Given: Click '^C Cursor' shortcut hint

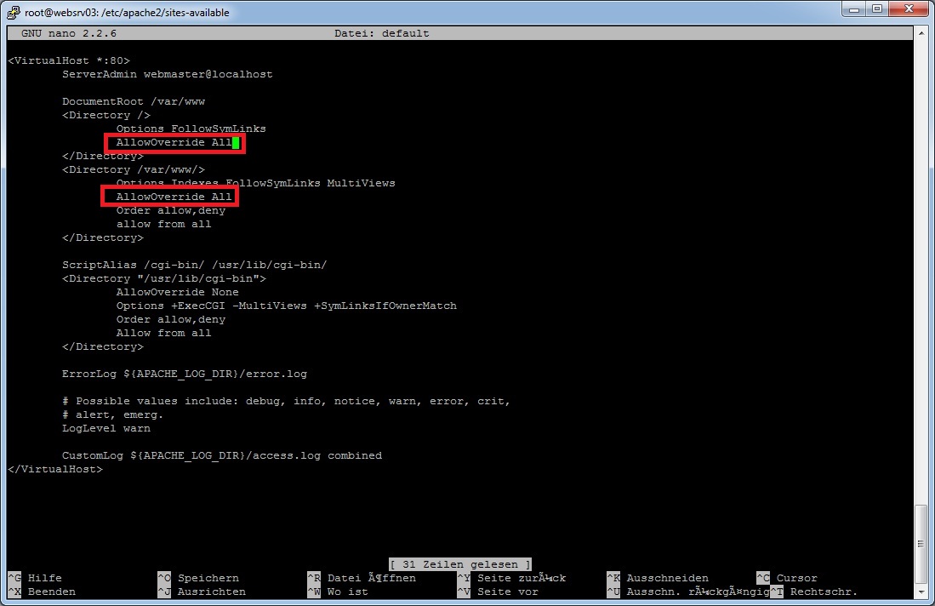Looking at the screenshot, I should [x=787, y=578].
